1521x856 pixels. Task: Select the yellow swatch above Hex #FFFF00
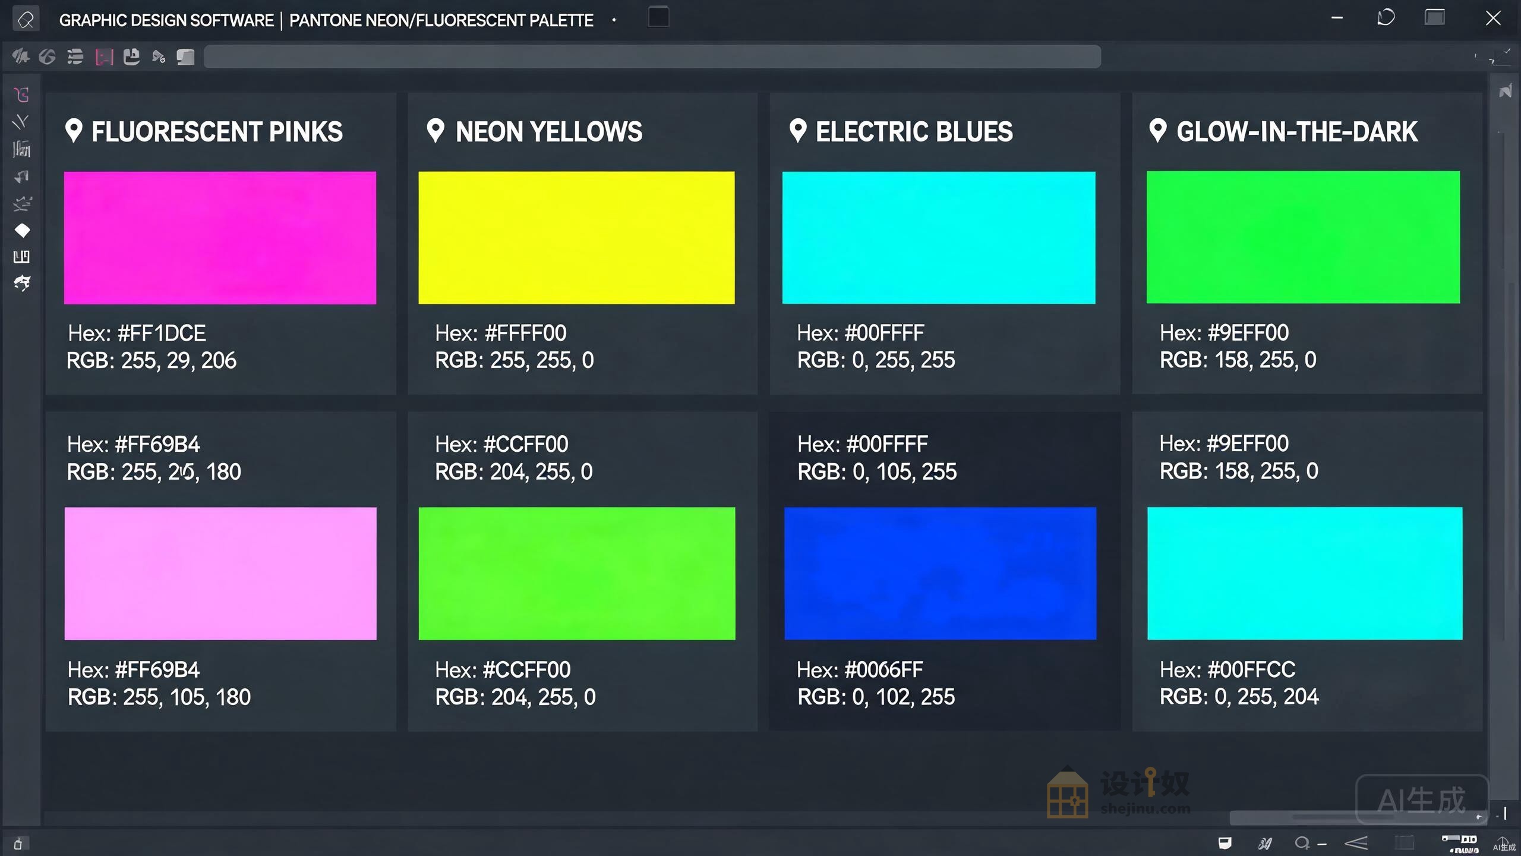[576, 238]
